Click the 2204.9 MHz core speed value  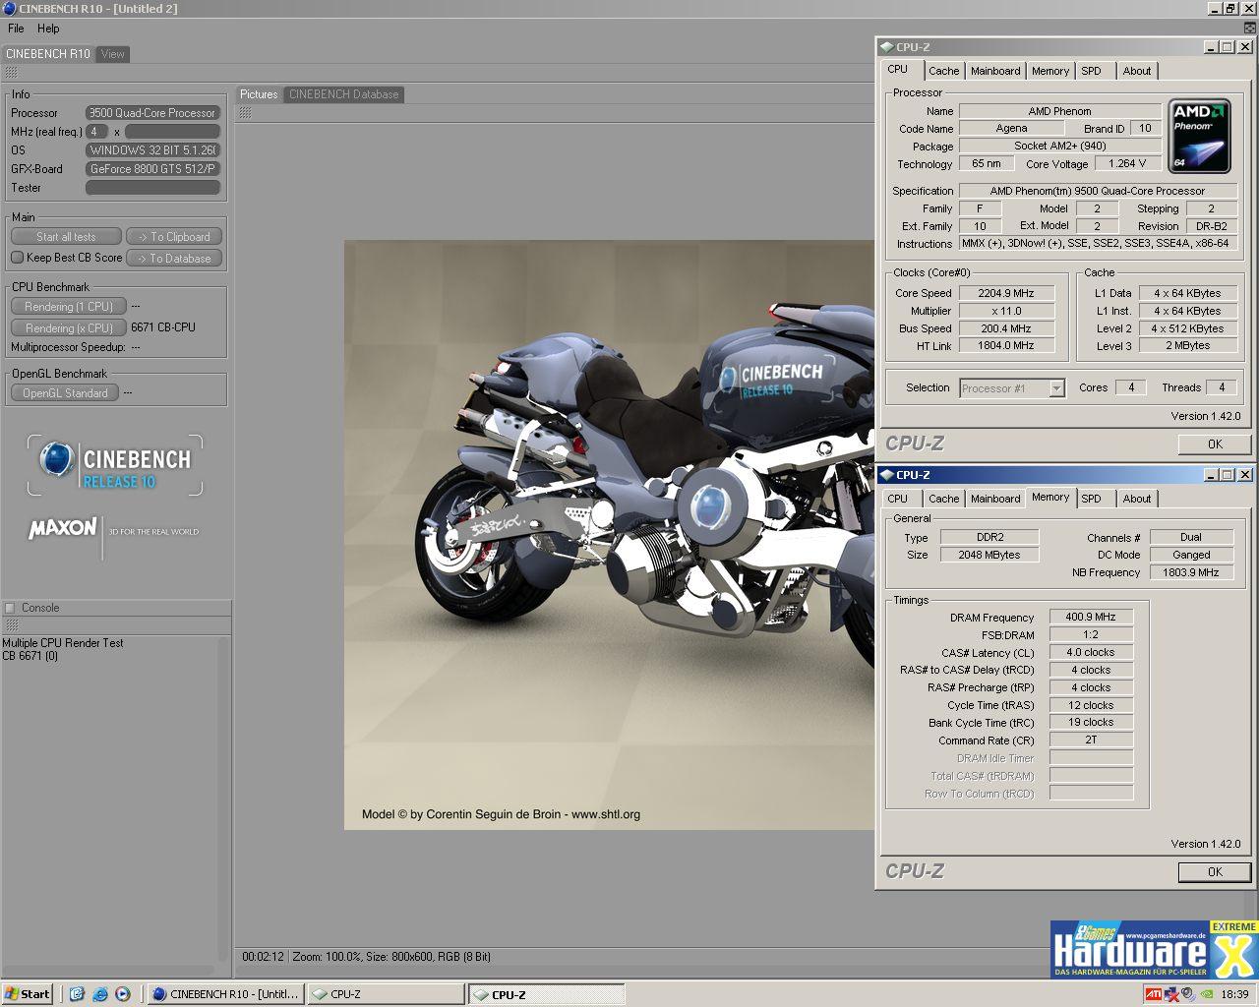click(1006, 293)
